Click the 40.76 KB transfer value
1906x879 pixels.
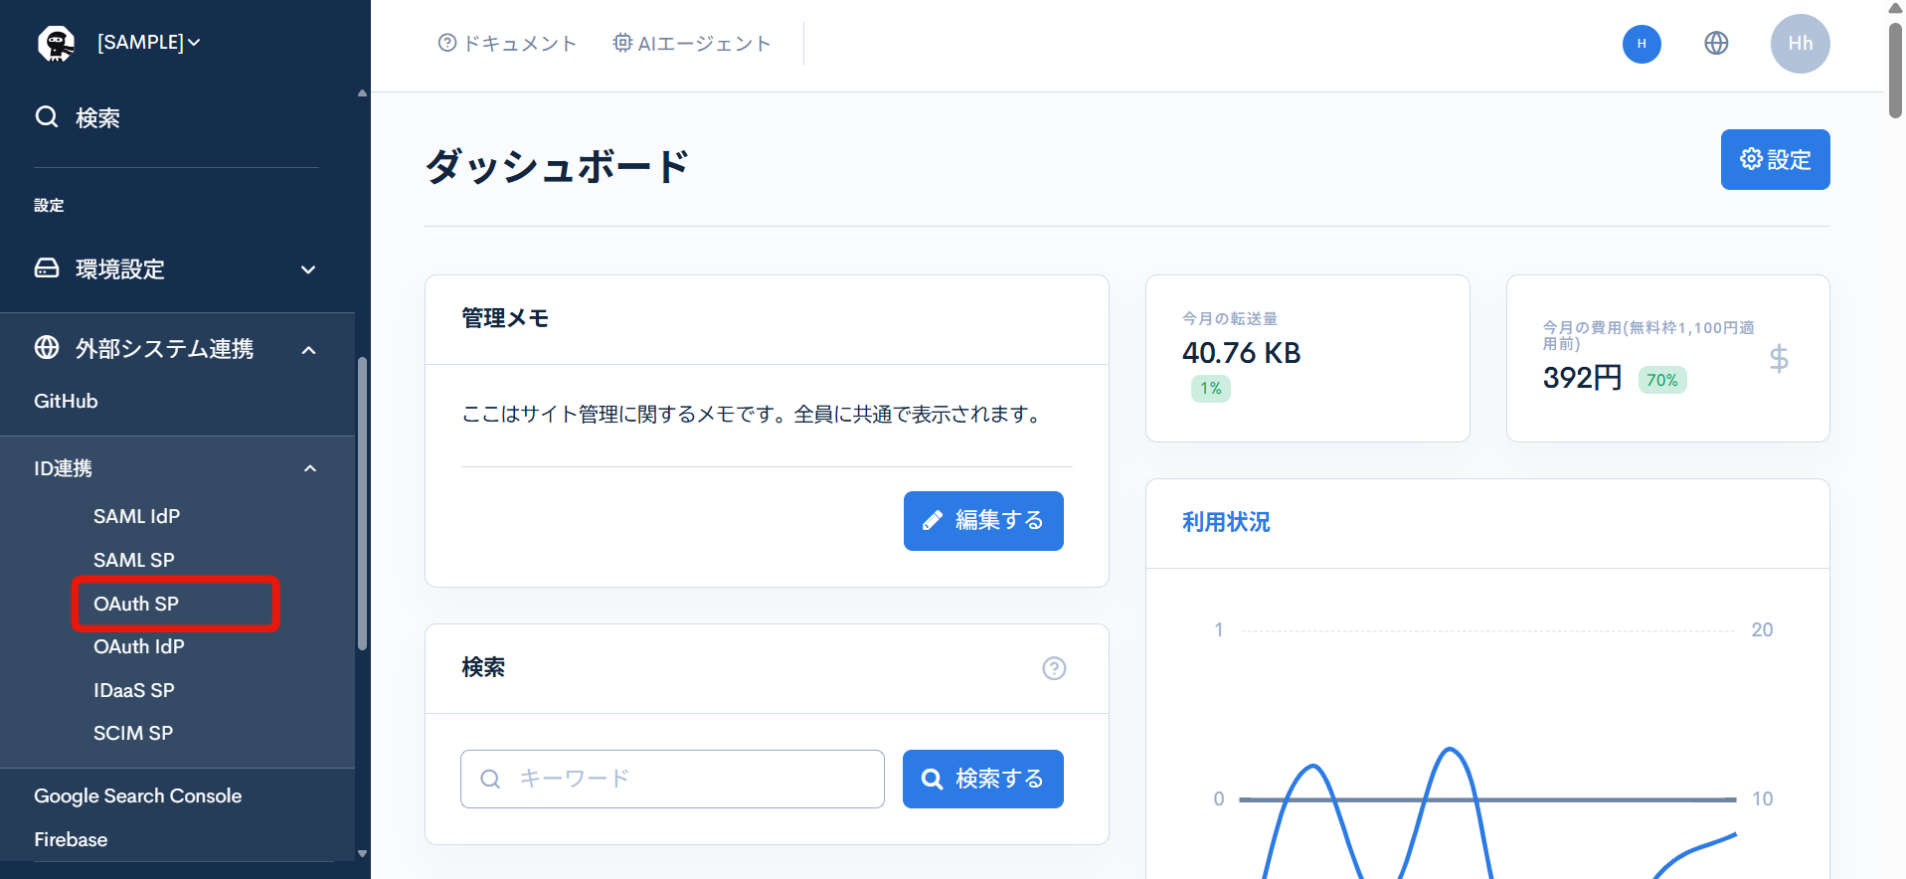[x=1241, y=353]
